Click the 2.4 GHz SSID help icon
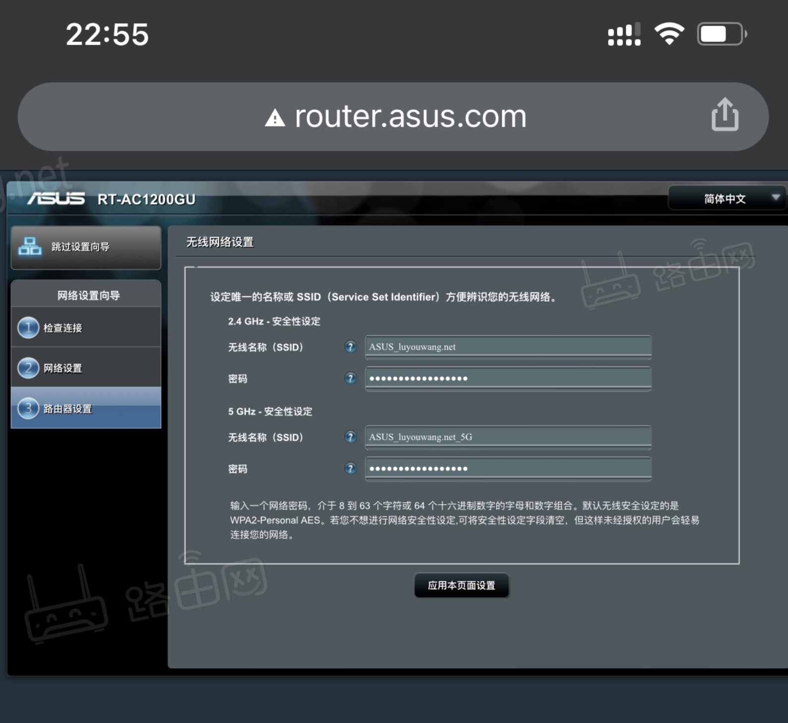The width and height of the screenshot is (788, 723). click(x=350, y=347)
